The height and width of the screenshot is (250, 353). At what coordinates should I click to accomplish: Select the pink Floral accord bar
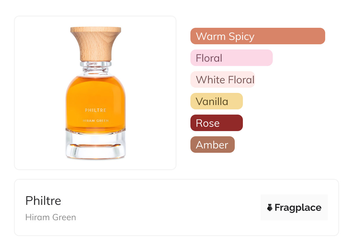point(231,58)
